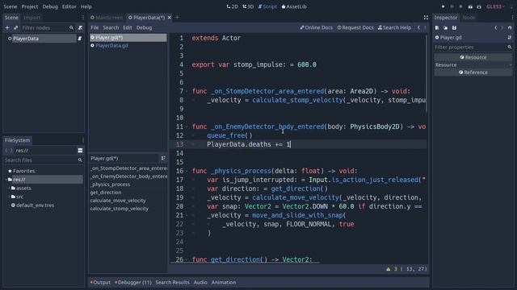The image size is (517, 290).
Task: Play the edited scene
Action: 470,6
